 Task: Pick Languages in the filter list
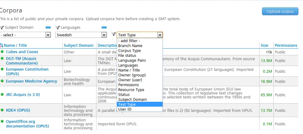[140, 65]
